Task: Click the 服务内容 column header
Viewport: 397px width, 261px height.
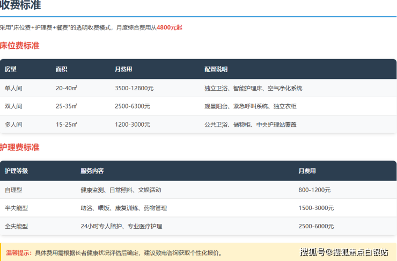Action: point(92,171)
